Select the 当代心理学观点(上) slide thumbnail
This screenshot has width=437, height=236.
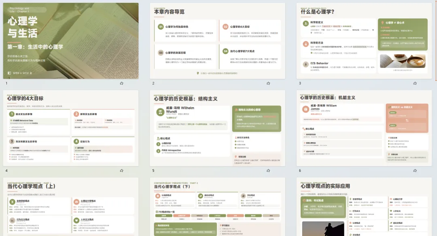click(71, 207)
